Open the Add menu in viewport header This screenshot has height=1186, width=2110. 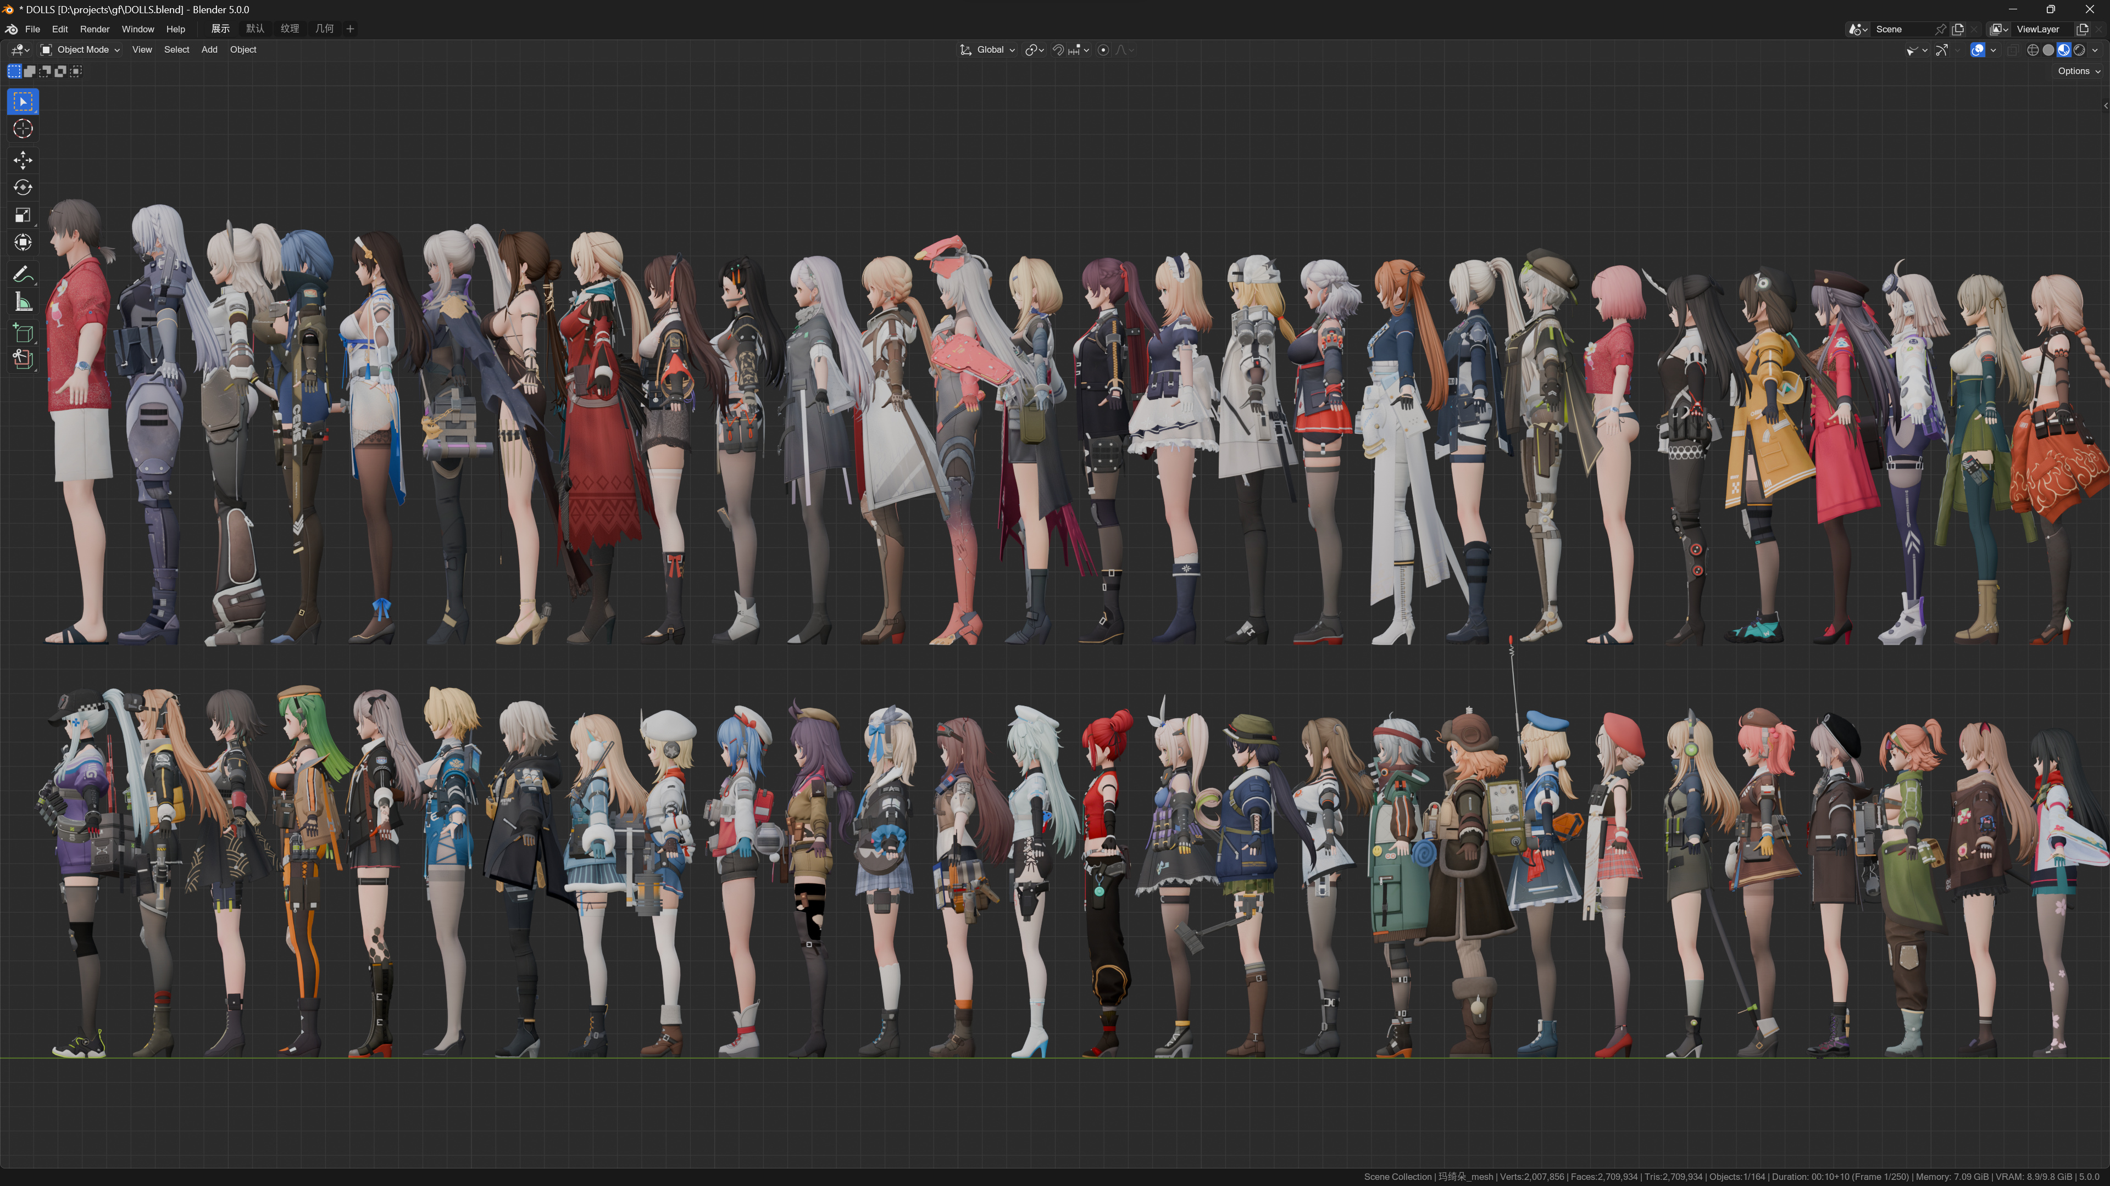point(209,50)
